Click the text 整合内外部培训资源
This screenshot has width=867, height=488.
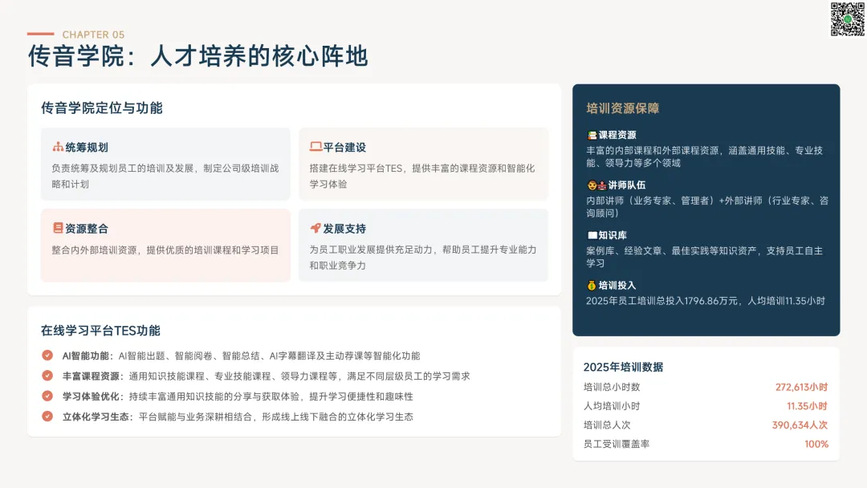pyautogui.click(x=95, y=250)
